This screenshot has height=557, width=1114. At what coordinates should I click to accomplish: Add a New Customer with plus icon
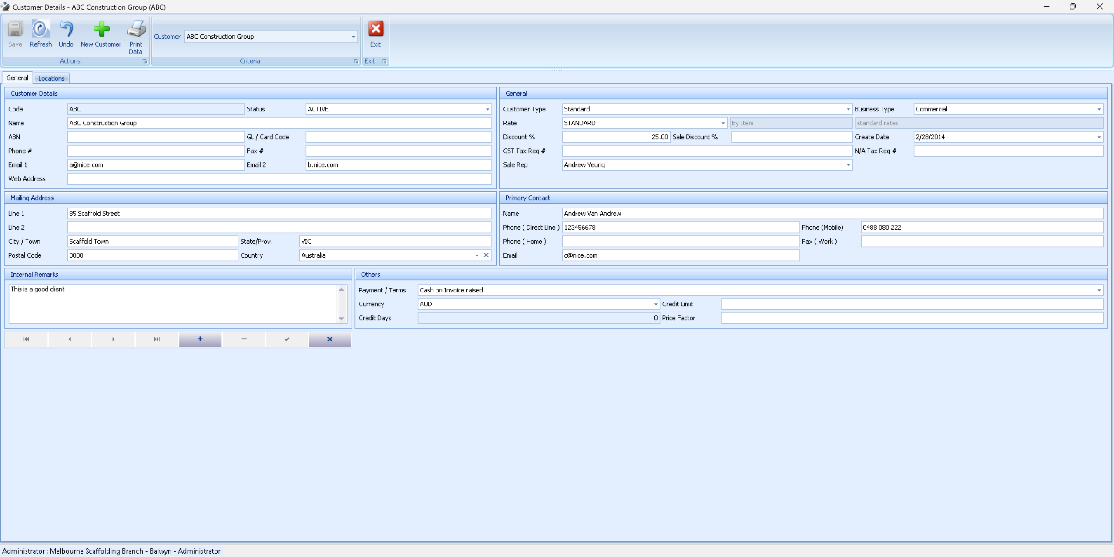point(101,30)
